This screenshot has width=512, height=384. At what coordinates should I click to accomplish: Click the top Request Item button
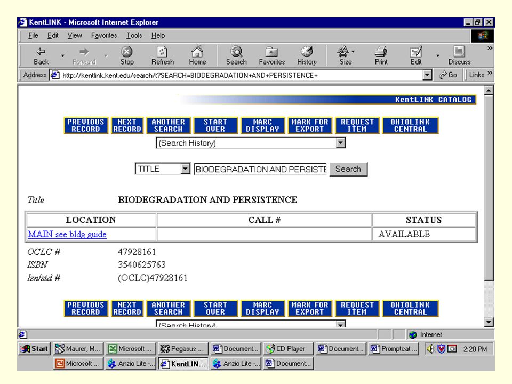[x=357, y=125]
